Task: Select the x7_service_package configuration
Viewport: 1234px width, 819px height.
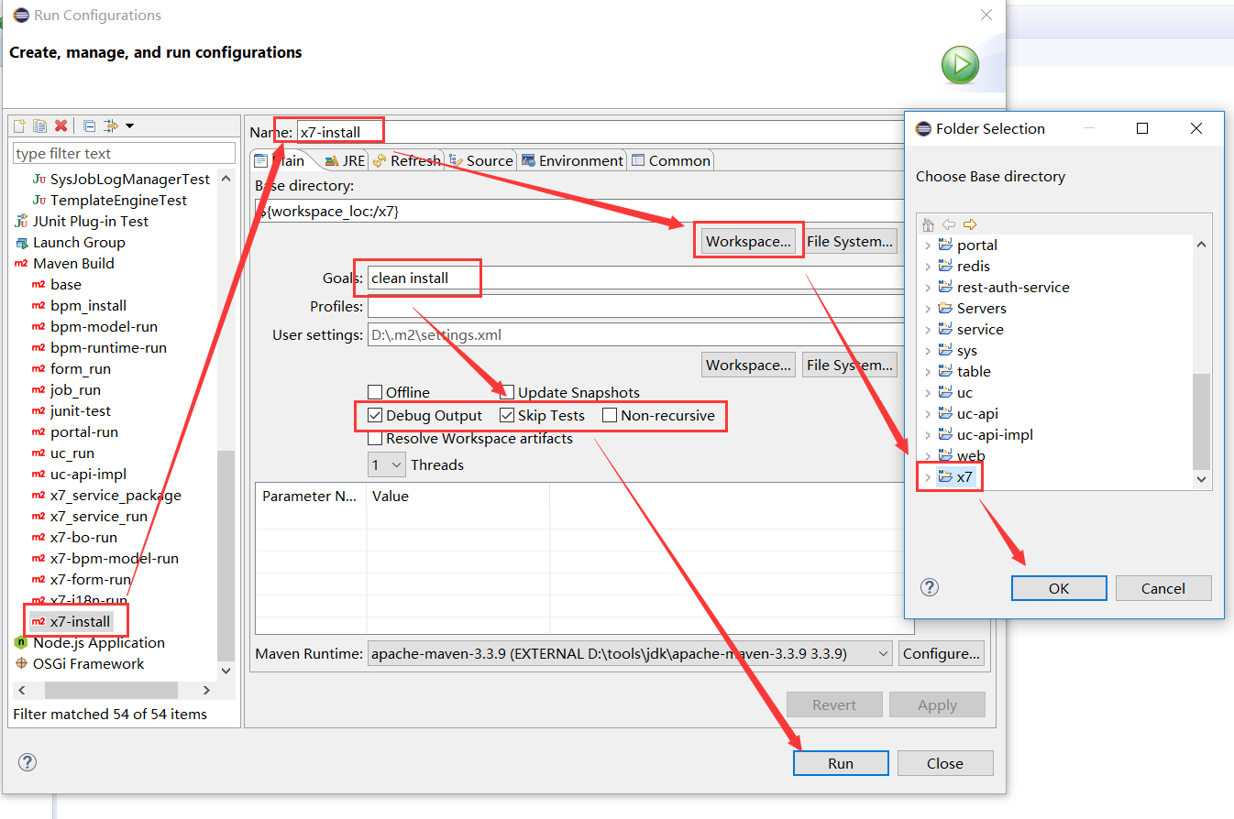Action: pyautogui.click(x=116, y=495)
